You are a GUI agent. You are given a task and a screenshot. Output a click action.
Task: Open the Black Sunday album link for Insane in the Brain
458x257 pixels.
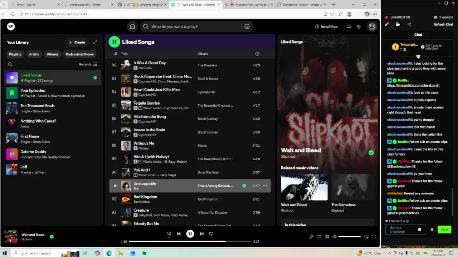point(208,132)
